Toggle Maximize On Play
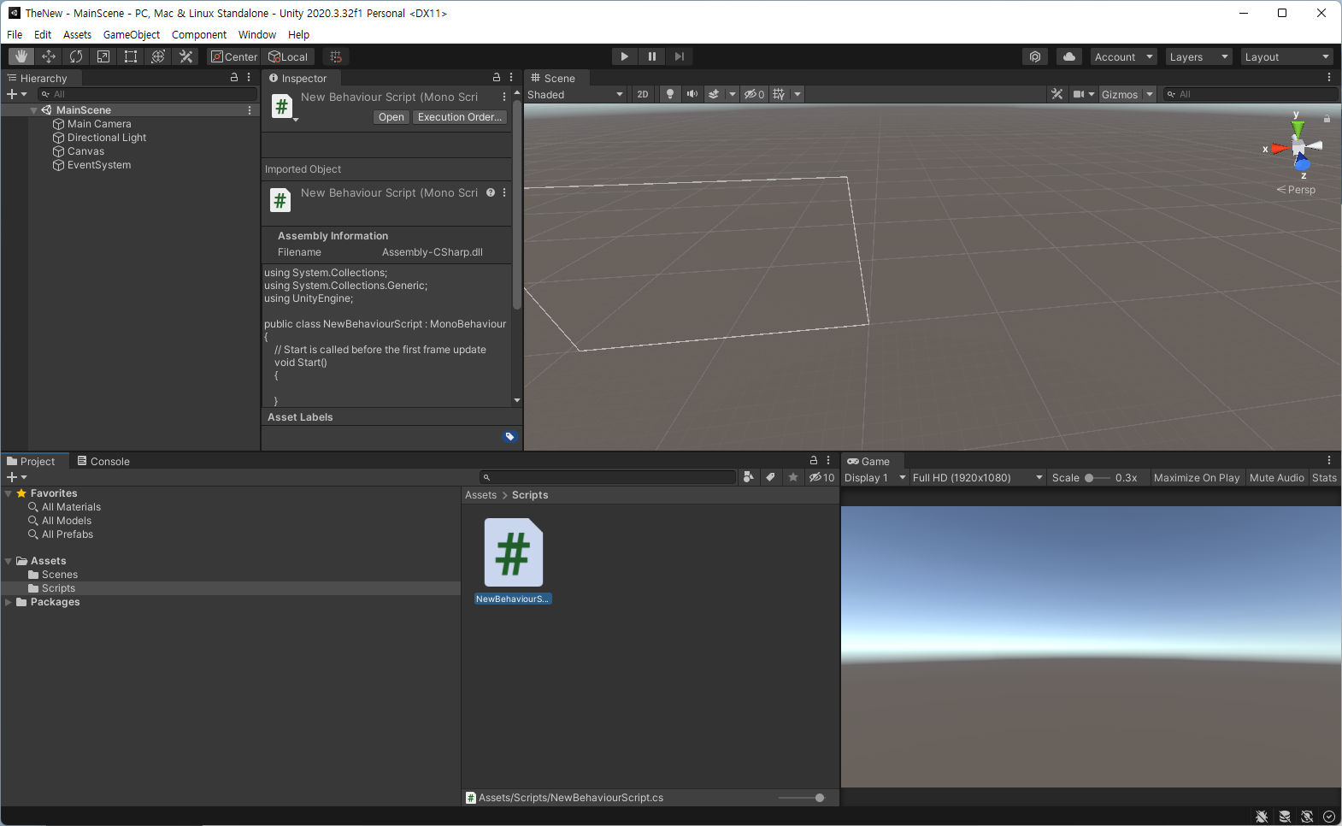Viewport: 1342px width, 826px height. [x=1197, y=478]
